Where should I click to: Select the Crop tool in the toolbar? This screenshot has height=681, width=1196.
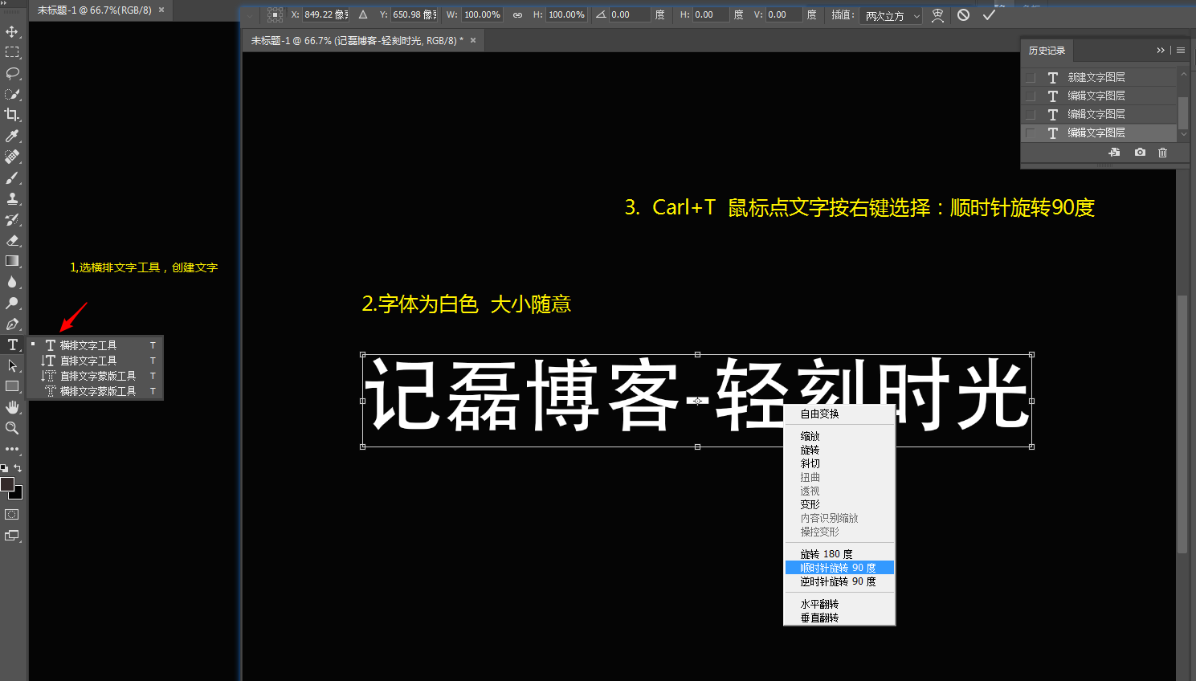pos(12,115)
